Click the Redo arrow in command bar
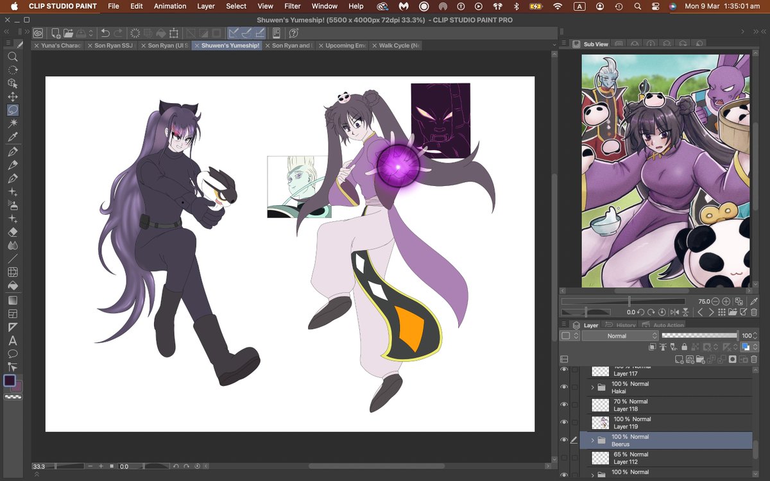This screenshot has height=481, width=770. click(118, 33)
